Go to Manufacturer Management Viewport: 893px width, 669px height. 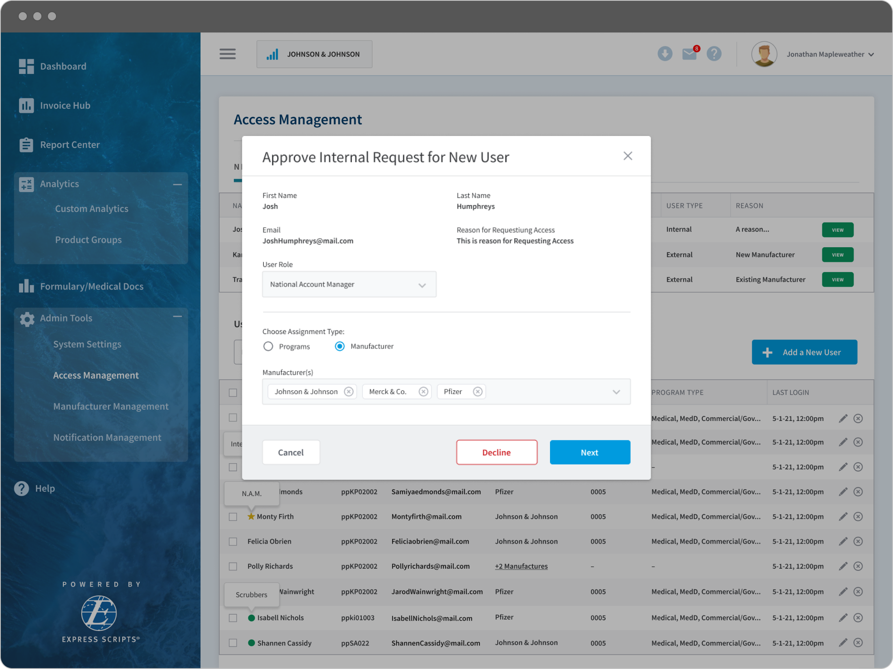111,406
